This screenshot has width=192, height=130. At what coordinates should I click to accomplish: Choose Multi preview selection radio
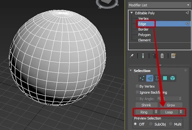[x=171, y=124]
